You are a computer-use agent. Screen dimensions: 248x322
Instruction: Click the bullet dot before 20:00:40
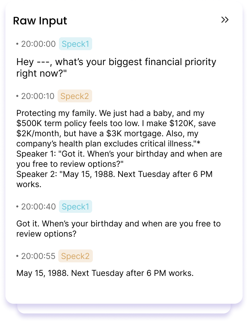pos(17,207)
